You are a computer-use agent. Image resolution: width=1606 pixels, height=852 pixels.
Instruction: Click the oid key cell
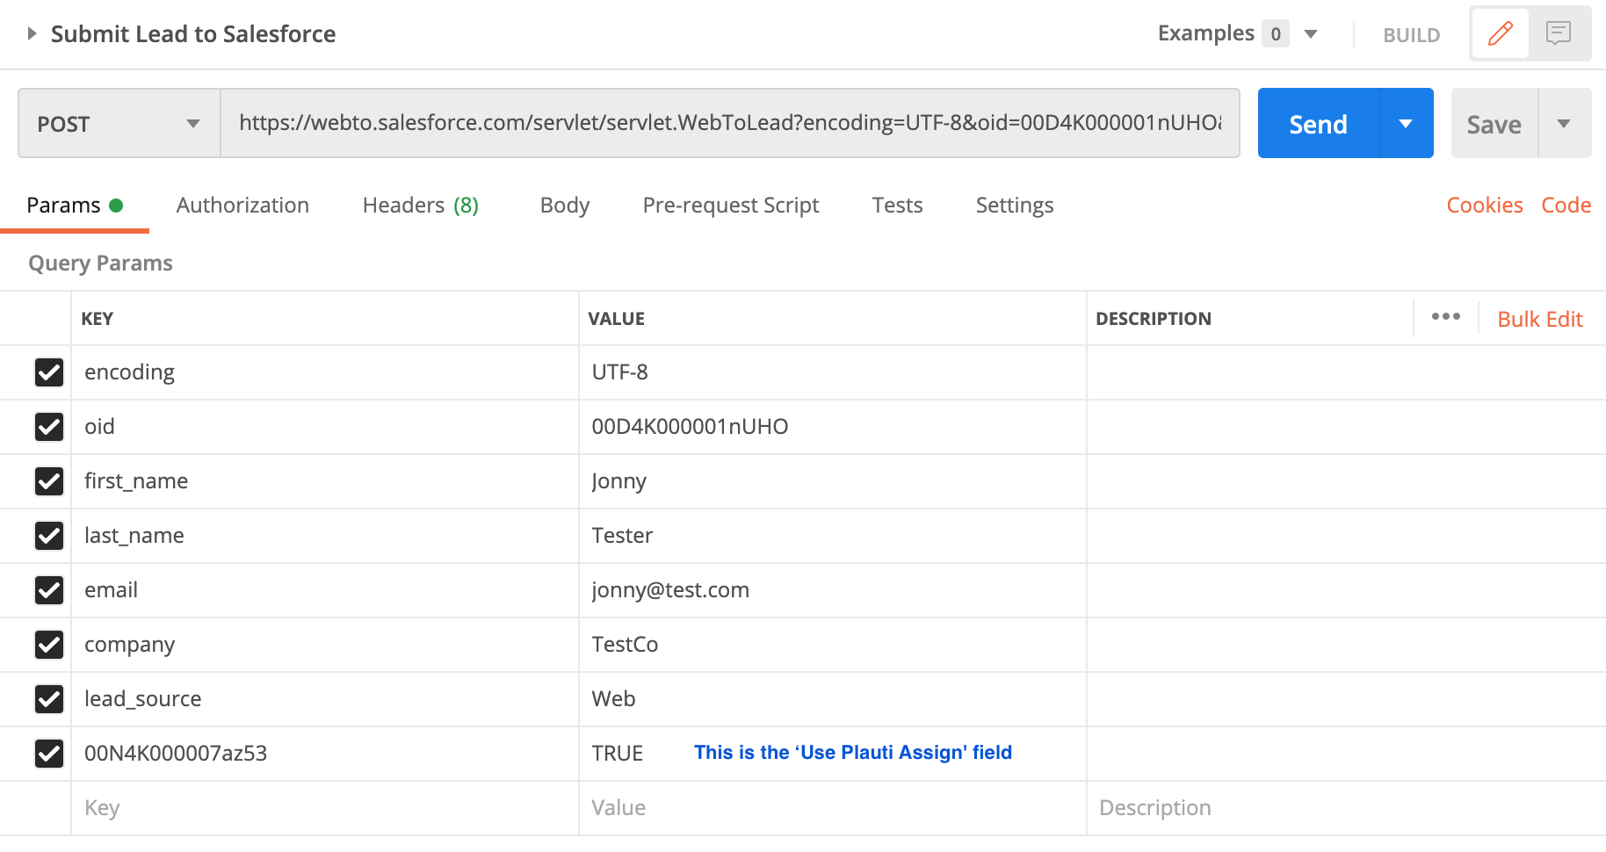[x=325, y=427]
